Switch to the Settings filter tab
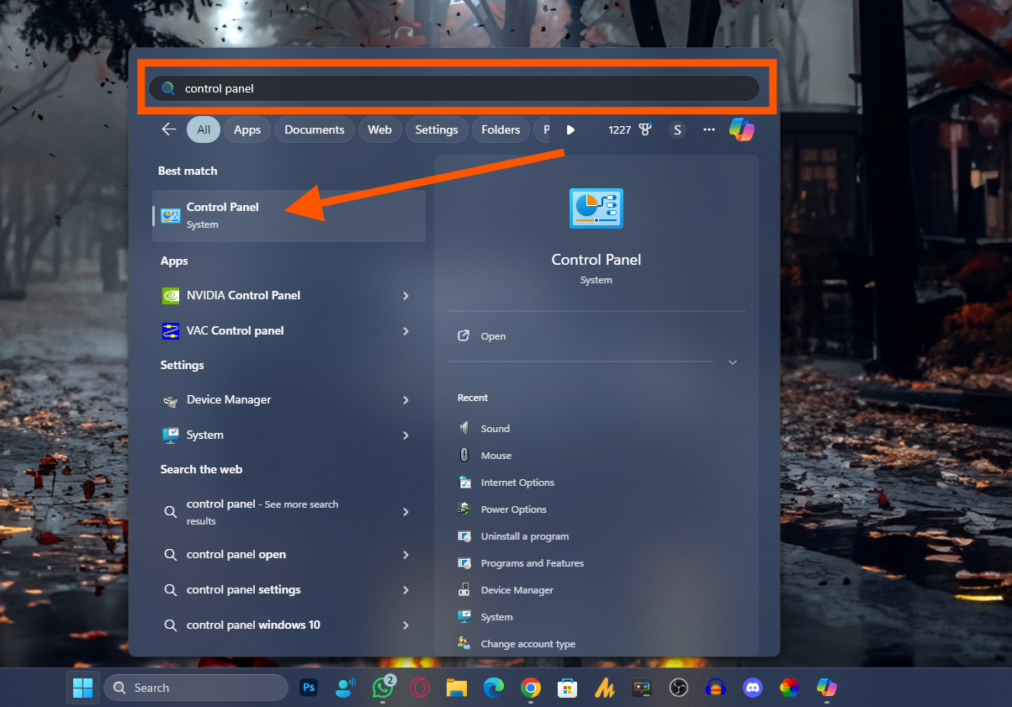This screenshot has width=1012, height=707. point(437,129)
